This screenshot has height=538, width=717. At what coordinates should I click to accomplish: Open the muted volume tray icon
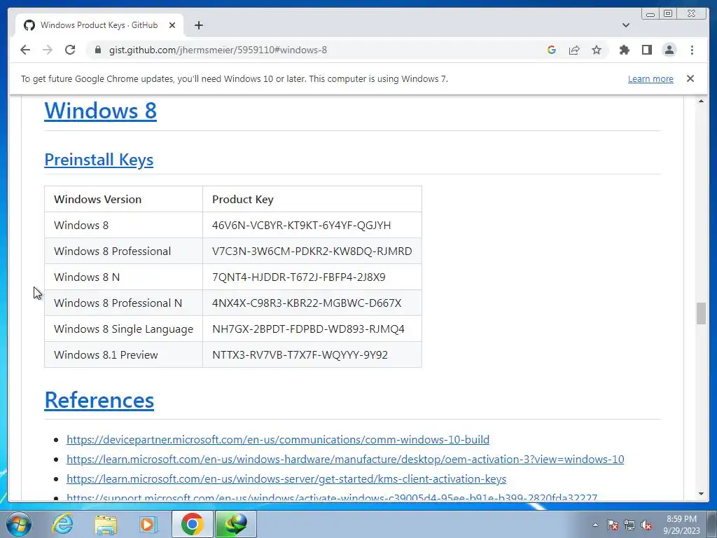coord(646,525)
